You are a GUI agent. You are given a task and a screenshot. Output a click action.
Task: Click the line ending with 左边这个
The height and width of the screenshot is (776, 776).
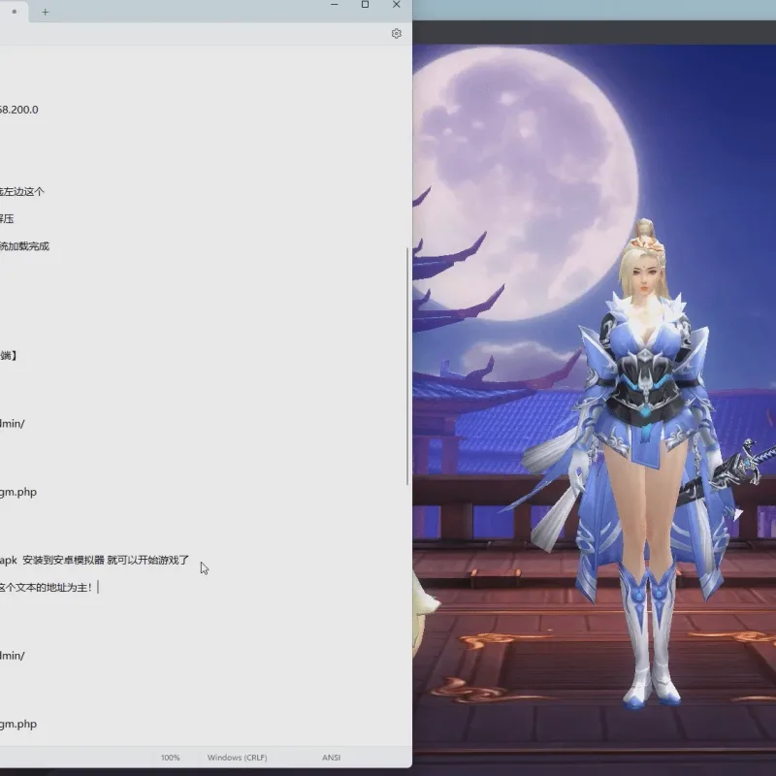tap(21, 191)
